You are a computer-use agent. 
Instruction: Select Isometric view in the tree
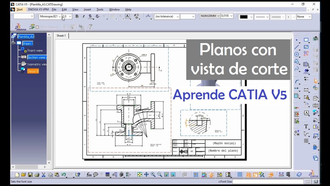click(37, 64)
